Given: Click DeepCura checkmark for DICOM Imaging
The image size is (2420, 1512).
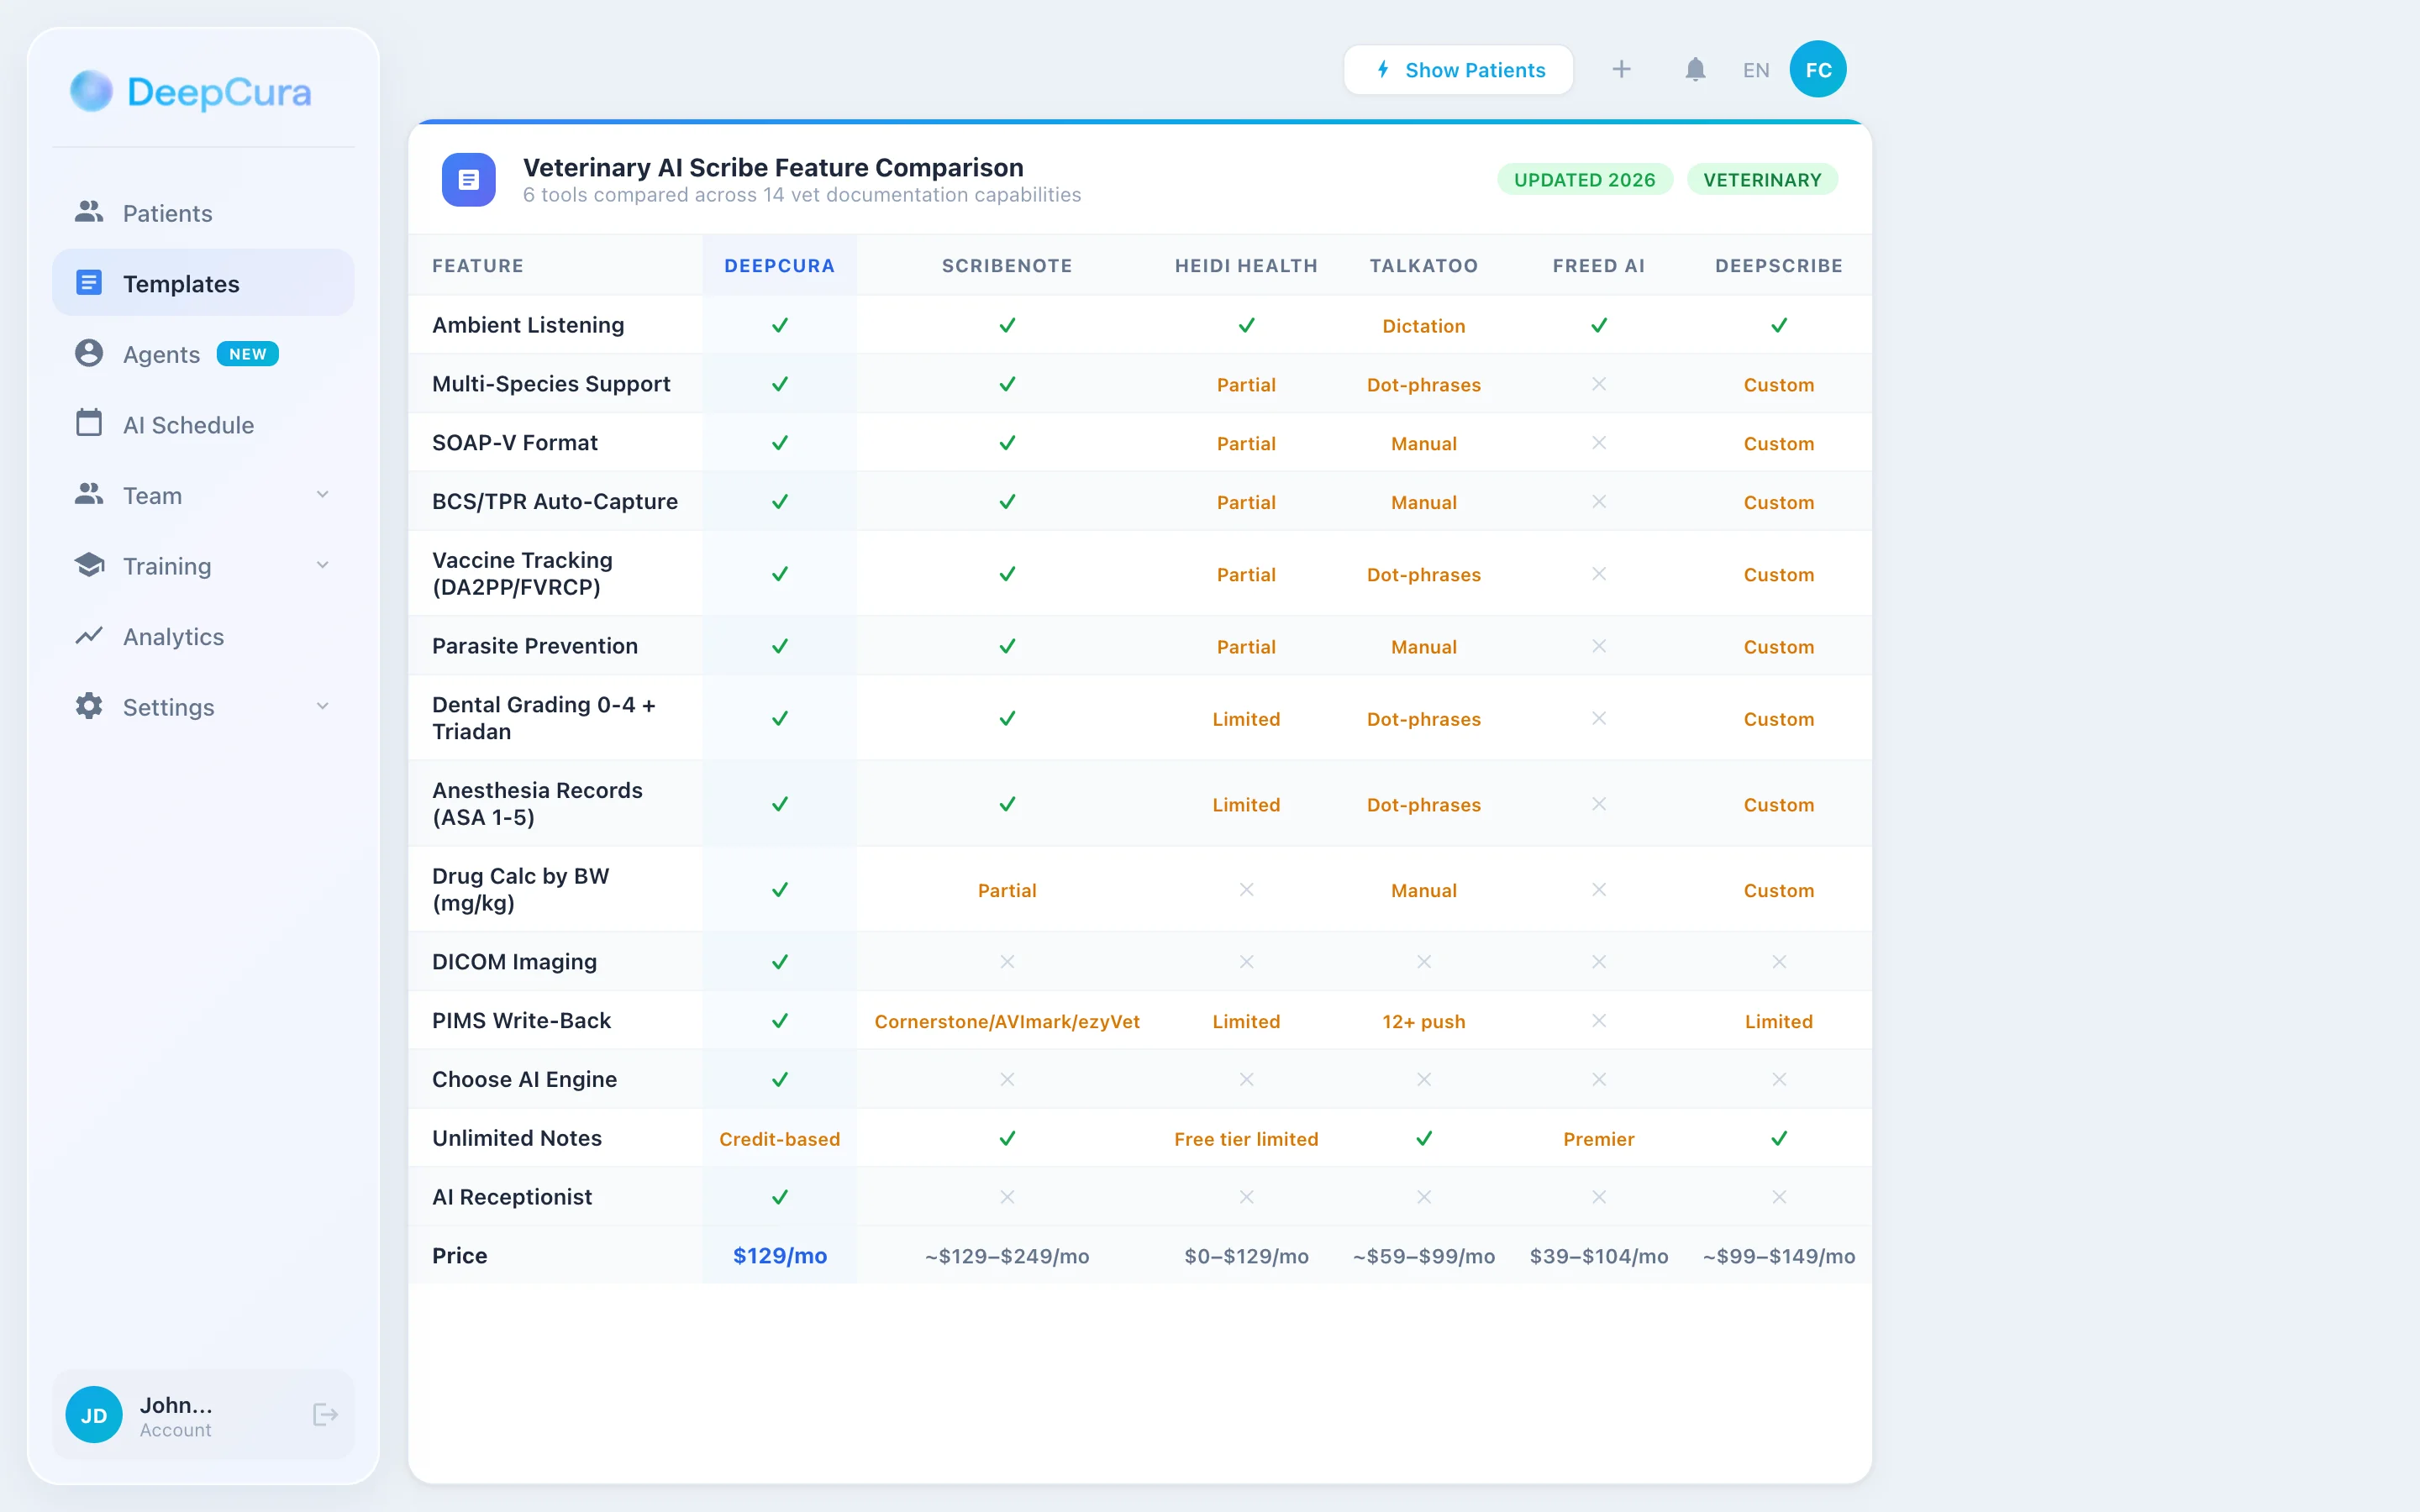Looking at the screenshot, I should click(779, 962).
